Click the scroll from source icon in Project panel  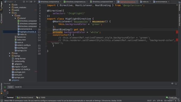point(24,2)
